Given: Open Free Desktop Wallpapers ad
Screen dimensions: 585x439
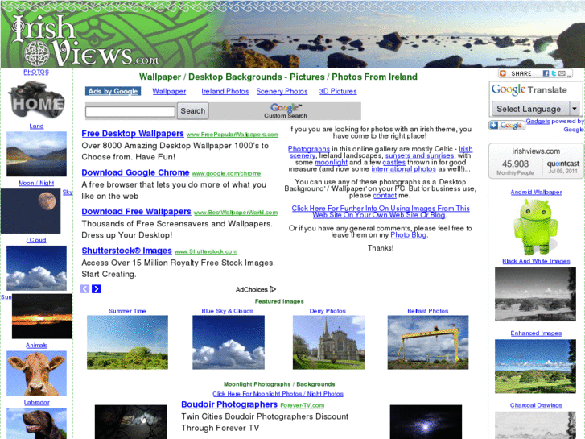Looking at the screenshot, I should click(x=133, y=134).
